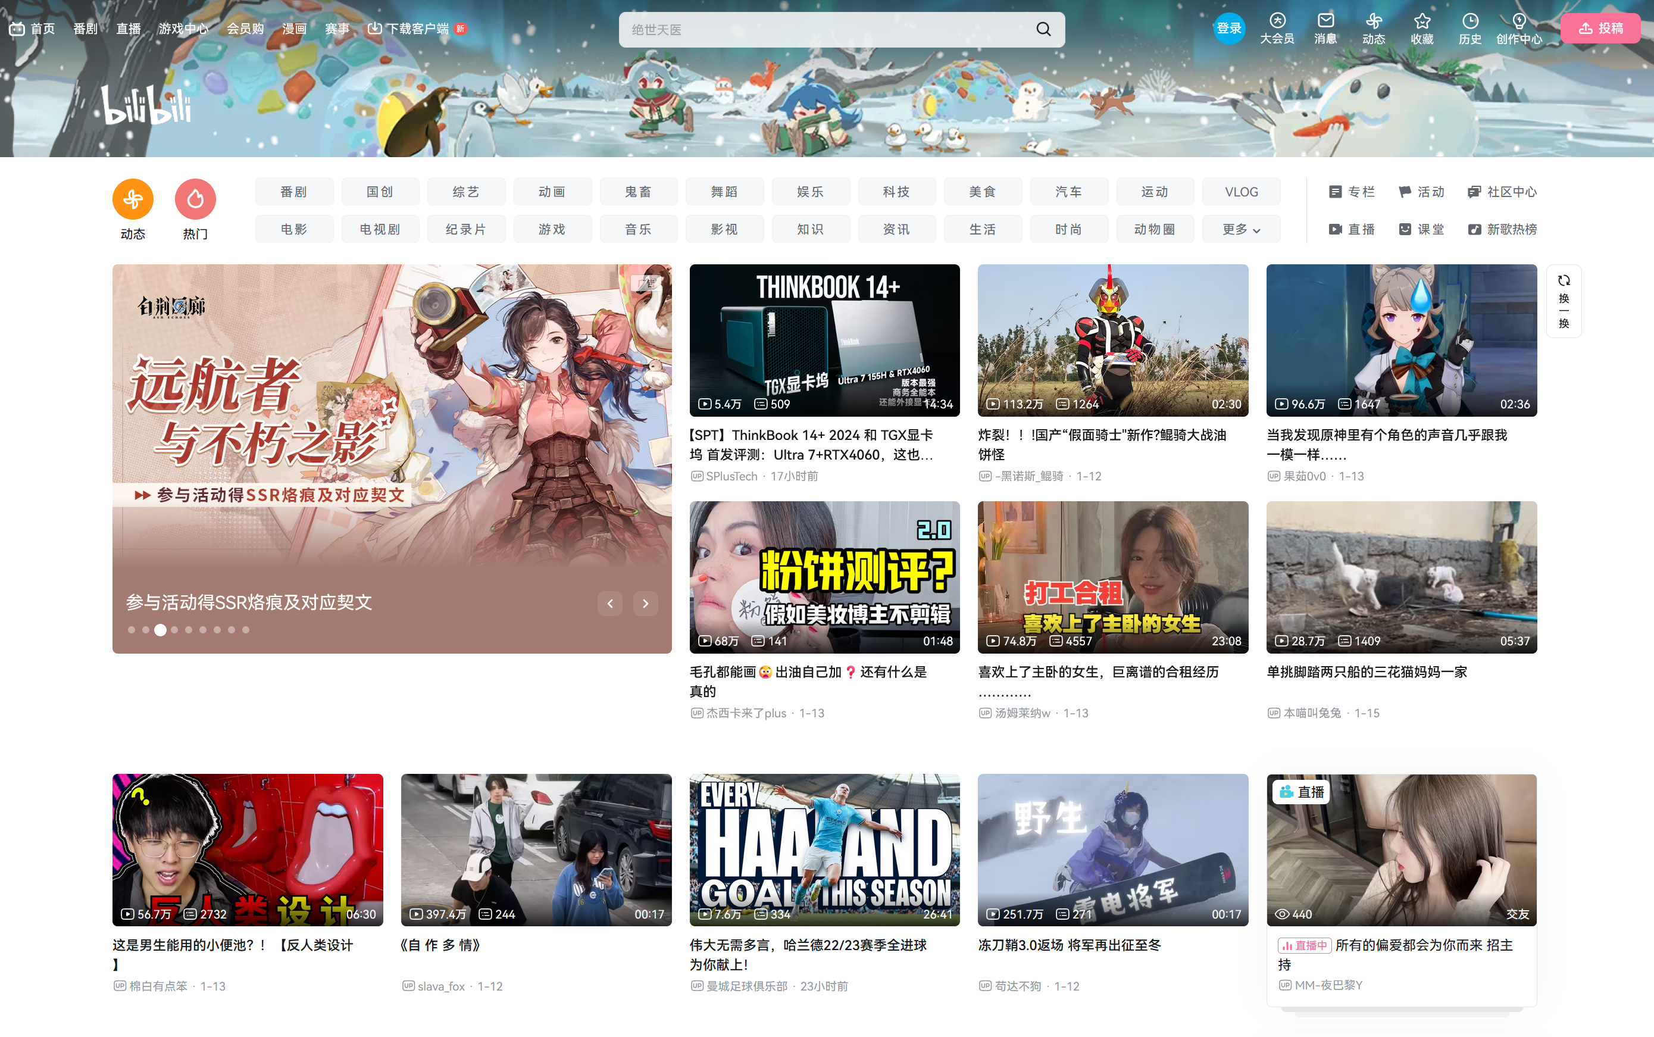
Task: Click the red 热门 flame icon
Action: click(x=195, y=199)
